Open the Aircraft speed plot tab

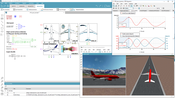(x=143, y=11)
